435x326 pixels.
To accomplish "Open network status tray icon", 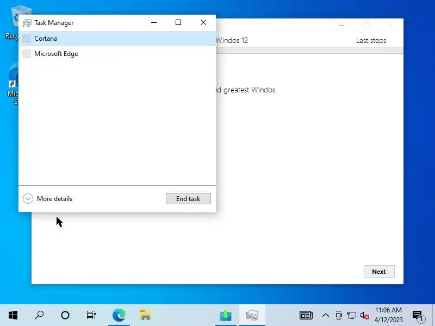I will pyautogui.click(x=352, y=315).
